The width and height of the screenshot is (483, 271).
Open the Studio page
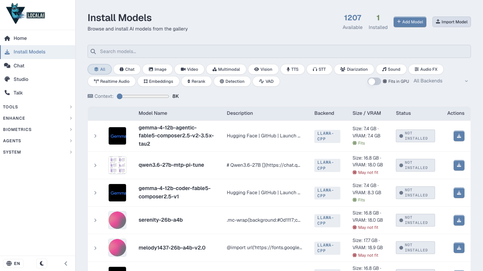coord(38,79)
